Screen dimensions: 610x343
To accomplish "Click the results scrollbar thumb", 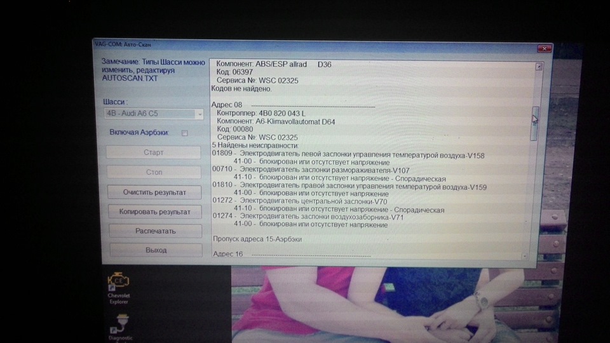I will 535,124.
